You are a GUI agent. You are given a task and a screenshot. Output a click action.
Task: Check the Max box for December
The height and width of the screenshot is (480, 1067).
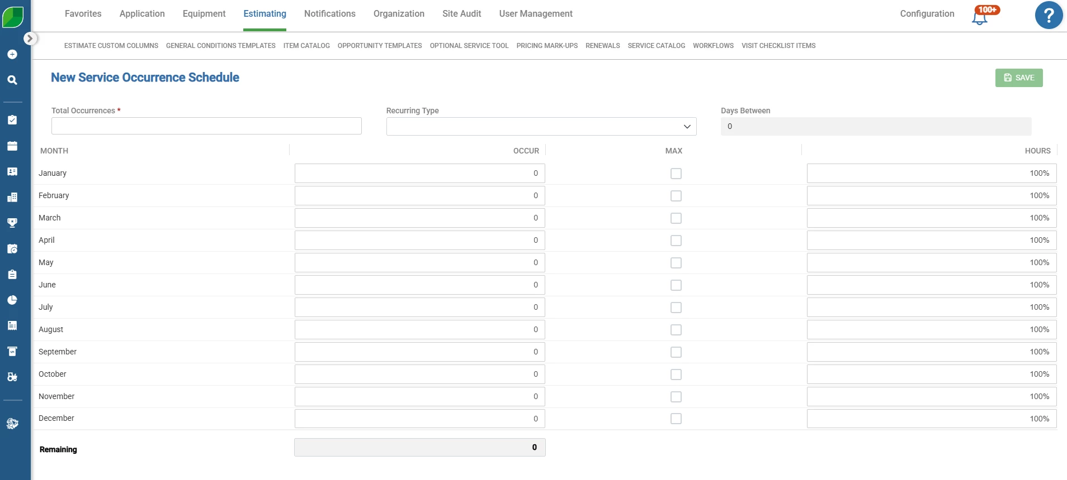click(x=676, y=419)
